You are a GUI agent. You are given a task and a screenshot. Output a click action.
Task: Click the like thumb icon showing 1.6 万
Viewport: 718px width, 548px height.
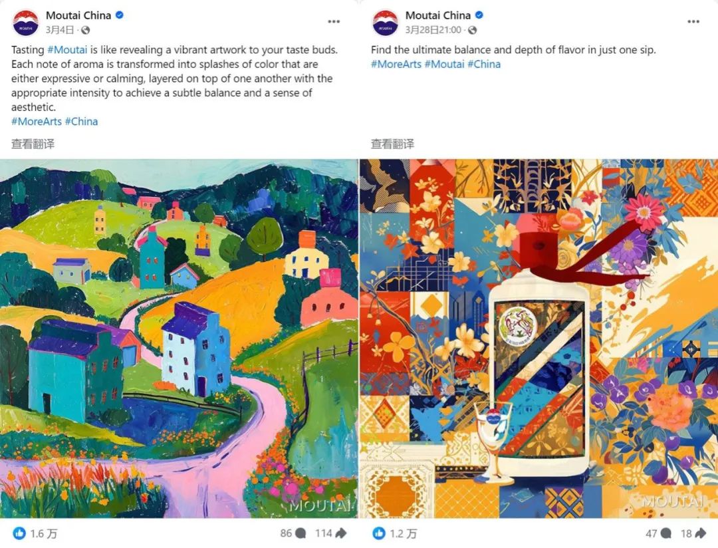tap(19, 533)
